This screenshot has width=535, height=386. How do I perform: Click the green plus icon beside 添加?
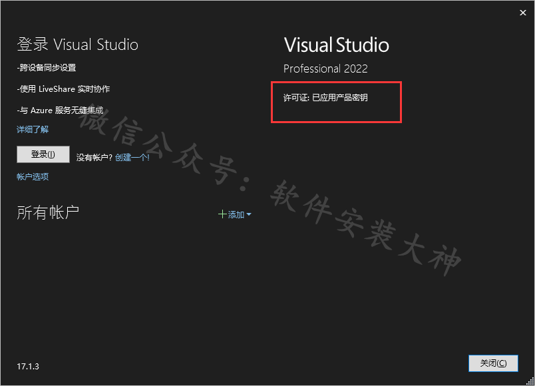pos(222,214)
